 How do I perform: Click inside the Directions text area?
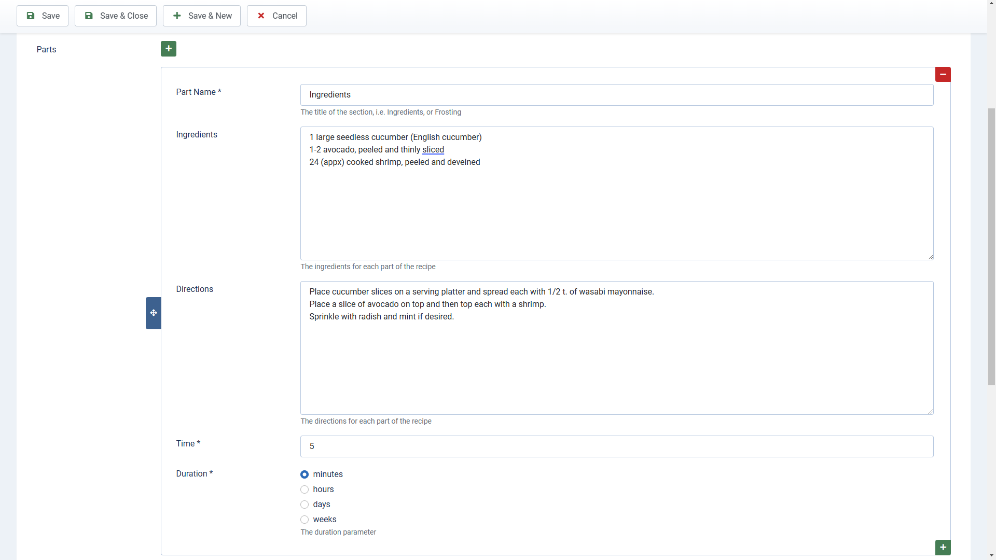(x=616, y=363)
